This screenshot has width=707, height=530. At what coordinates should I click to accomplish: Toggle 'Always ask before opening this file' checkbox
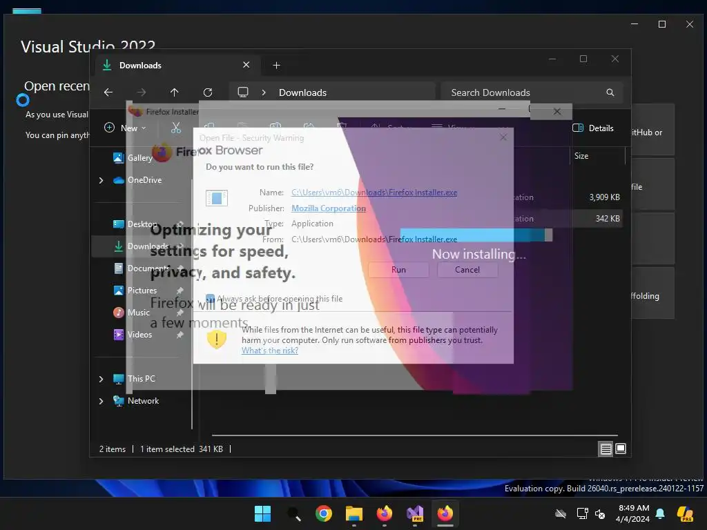coord(210,298)
